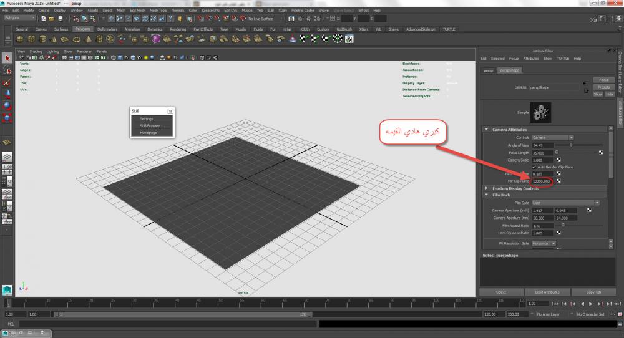
Task: Choose the Paint selection tool
Action: click(x=7, y=82)
